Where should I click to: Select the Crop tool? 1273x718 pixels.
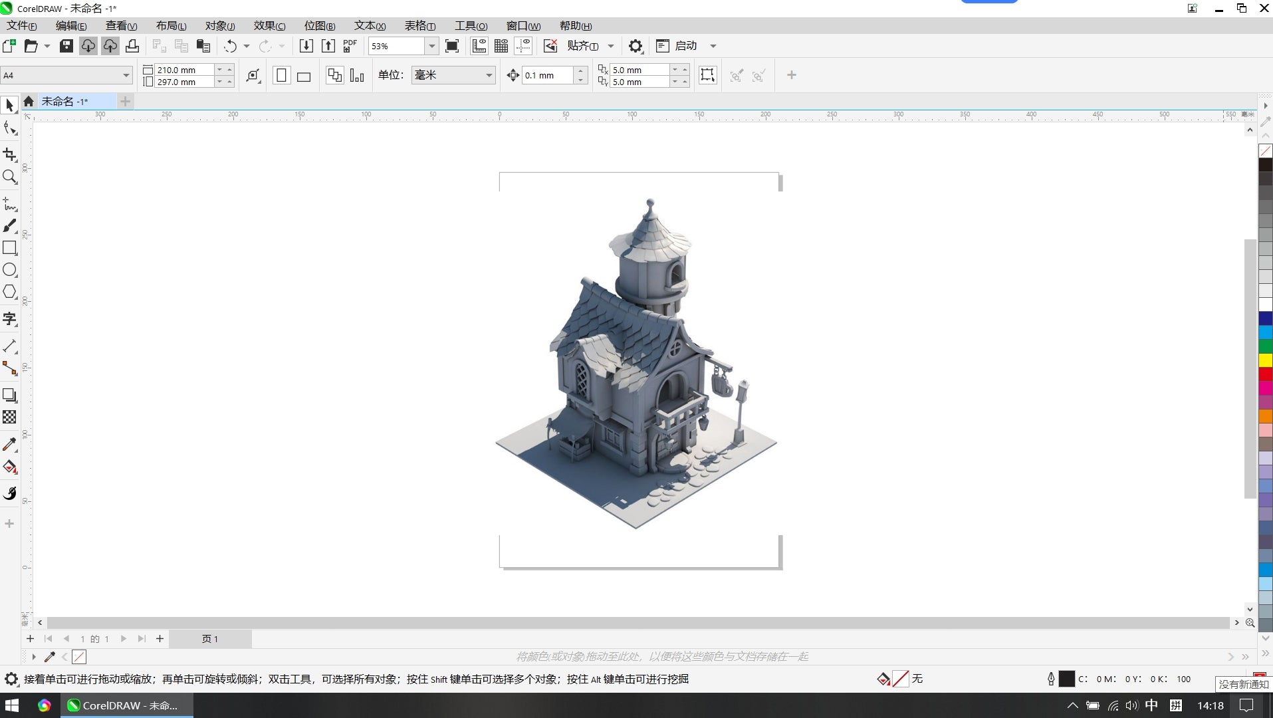(x=9, y=155)
